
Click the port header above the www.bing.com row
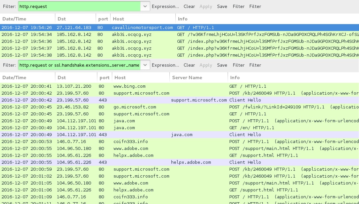click(x=105, y=77)
